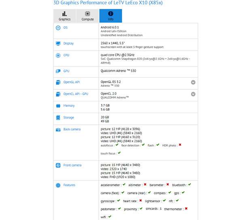
Task: Click the OpenGL API icon
Action: tap(58, 82)
